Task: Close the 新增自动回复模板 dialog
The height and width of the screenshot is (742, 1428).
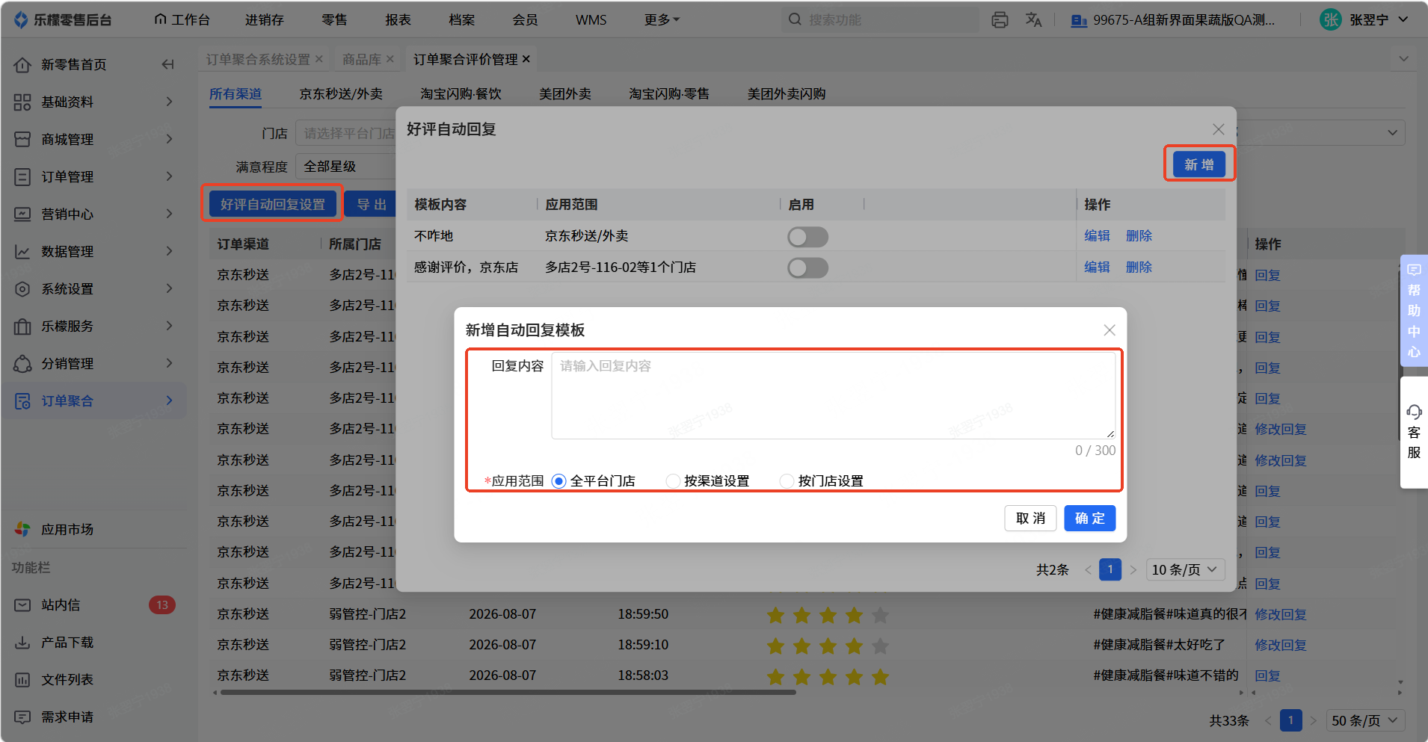Action: (x=1110, y=330)
